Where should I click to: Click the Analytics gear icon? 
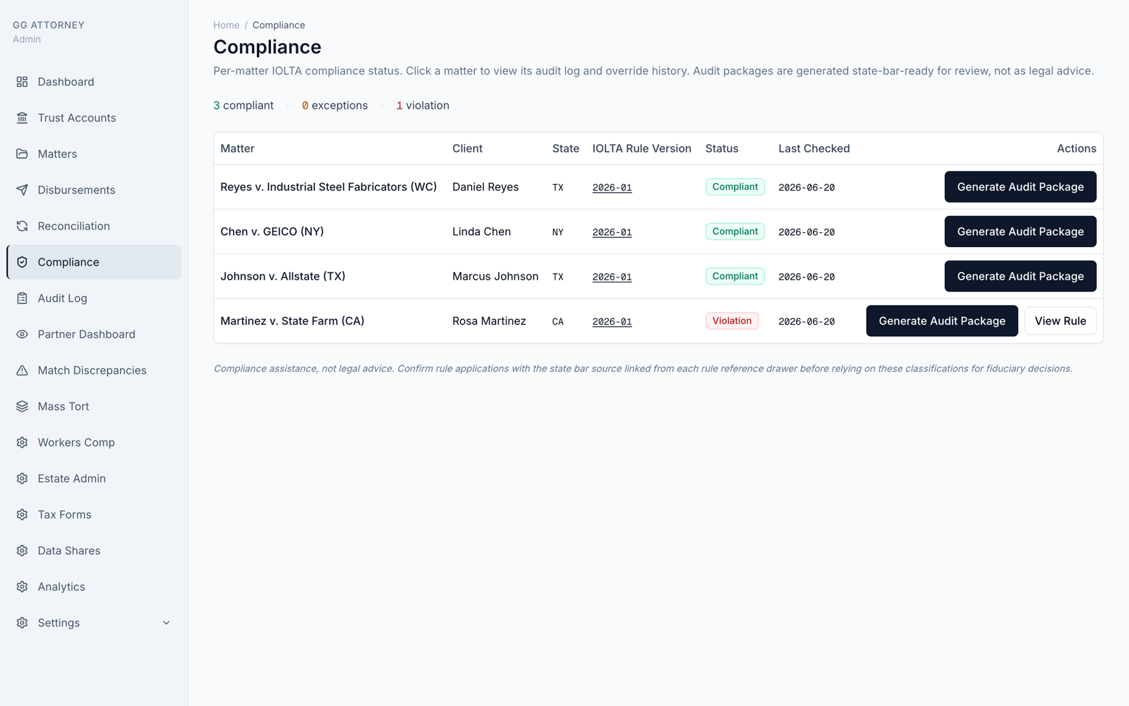[x=22, y=586]
